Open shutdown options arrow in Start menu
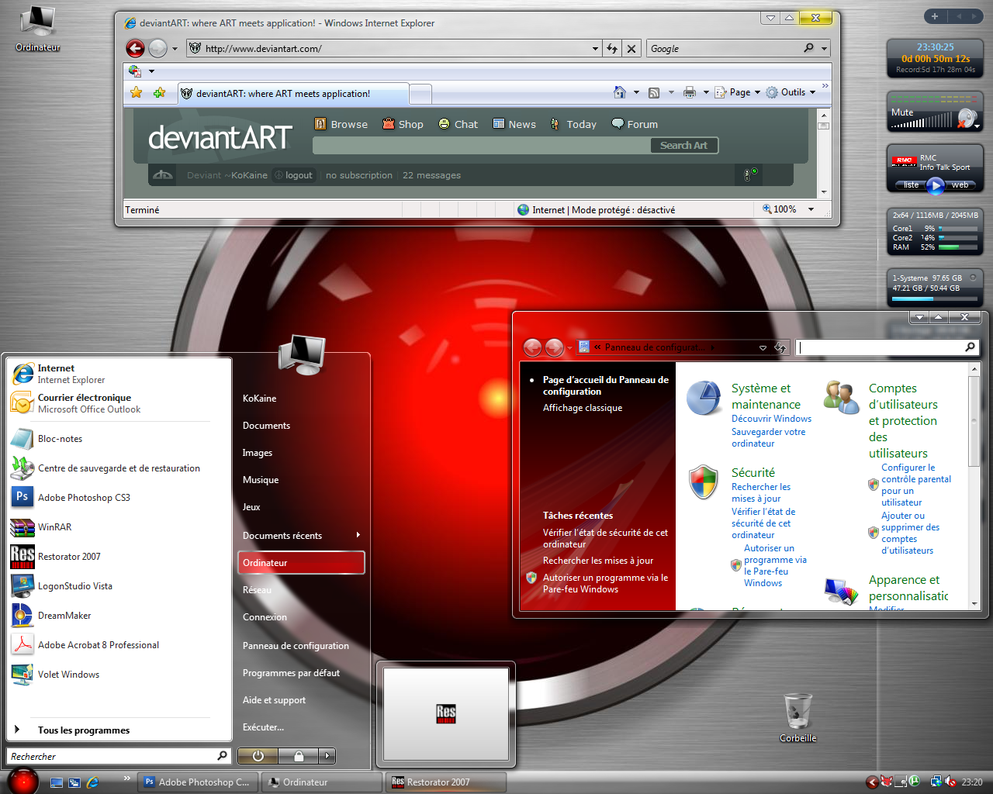993x794 pixels. coord(327,756)
